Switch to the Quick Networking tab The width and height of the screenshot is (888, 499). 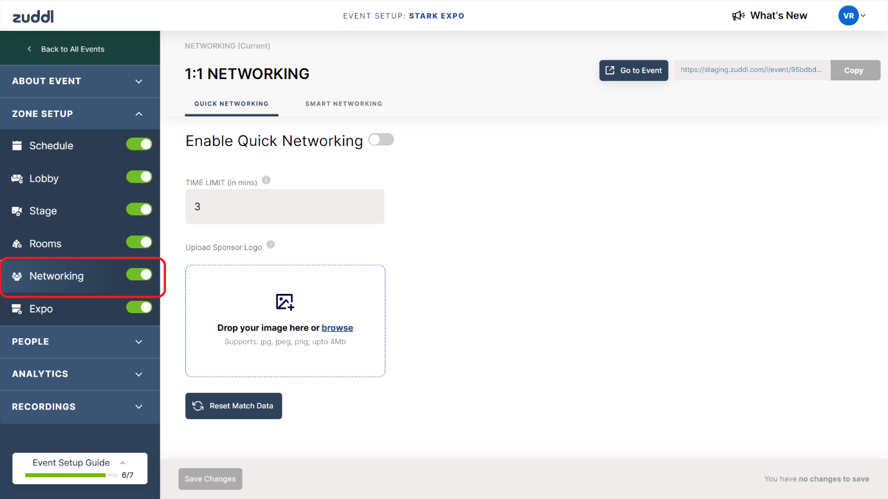(232, 104)
